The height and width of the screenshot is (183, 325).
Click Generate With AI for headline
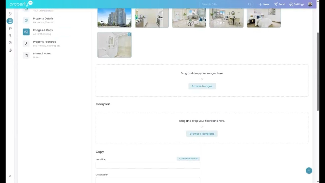188,159
